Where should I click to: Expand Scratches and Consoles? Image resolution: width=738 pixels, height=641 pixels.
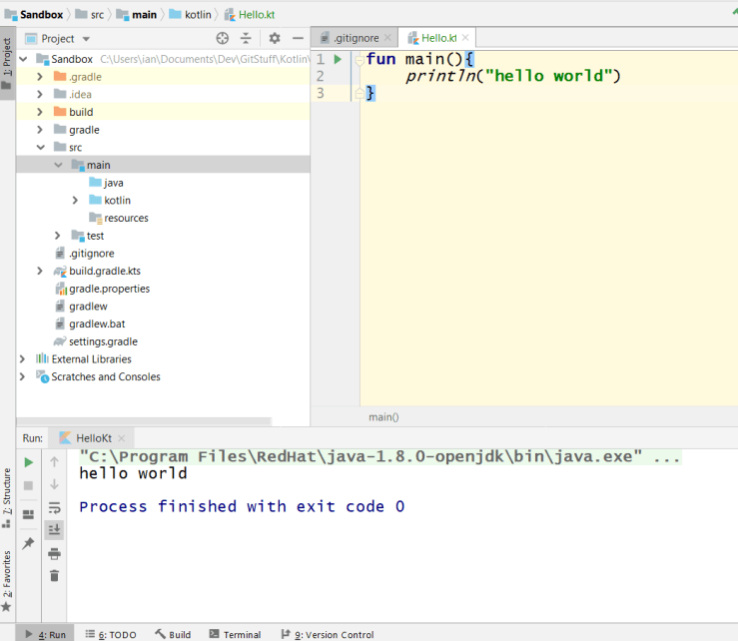point(22,377)
